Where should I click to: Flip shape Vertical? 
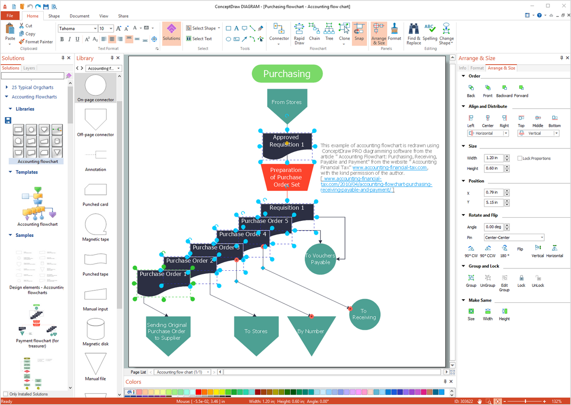click(538, 251)
